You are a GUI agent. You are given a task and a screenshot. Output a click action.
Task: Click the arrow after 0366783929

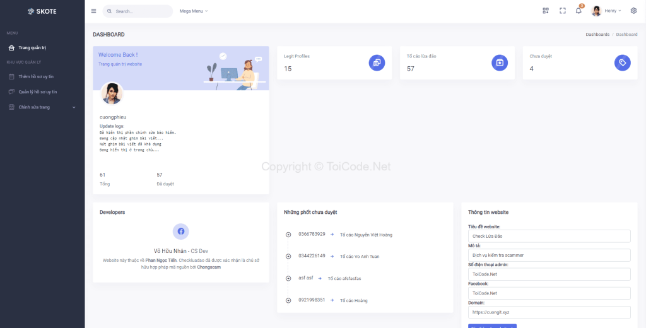(332, 234)
